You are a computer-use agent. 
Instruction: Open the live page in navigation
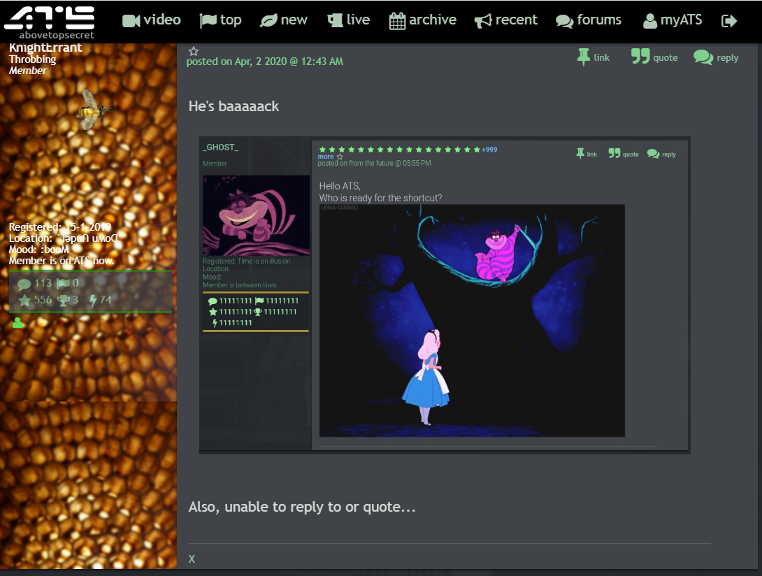tap(348, 20)
